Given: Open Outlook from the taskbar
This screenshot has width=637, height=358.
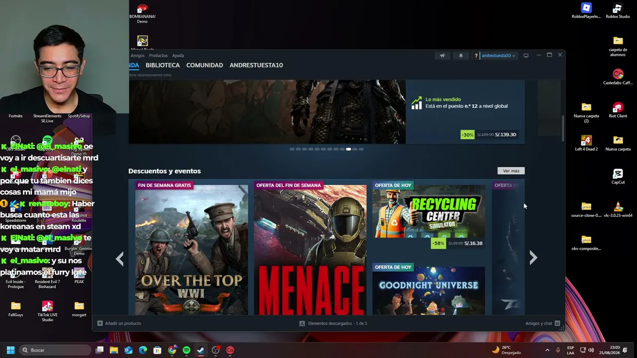Looking at the screenshot, I should (128, 350).
